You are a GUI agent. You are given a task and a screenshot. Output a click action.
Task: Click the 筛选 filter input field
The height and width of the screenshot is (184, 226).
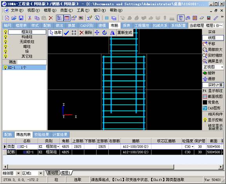(32, 62)
